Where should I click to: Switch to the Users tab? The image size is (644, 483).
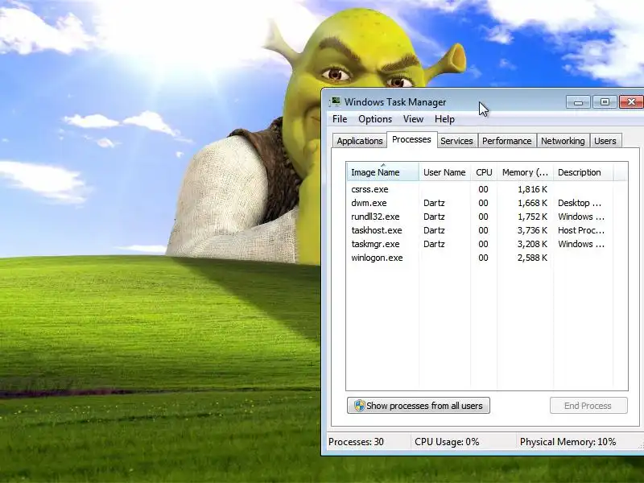[x=605, y=141]
